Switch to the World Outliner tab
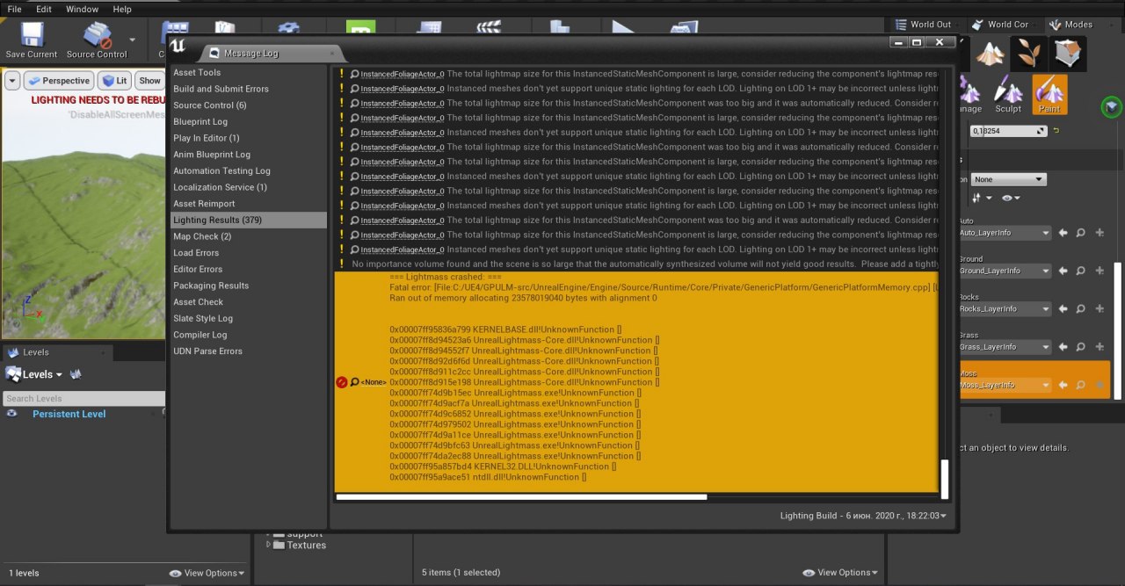This screenshot has height=586, width=1125. coord(924,25)
